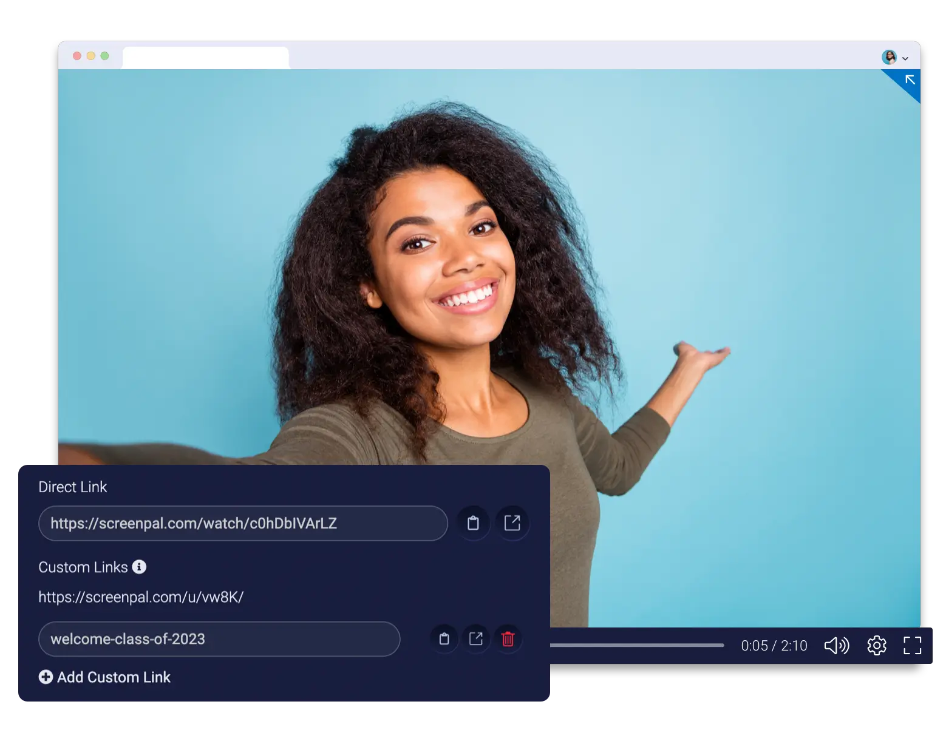Click the screenpal.com/u/vw8K link text
The image size is (946, 744).
click(141, 597)
